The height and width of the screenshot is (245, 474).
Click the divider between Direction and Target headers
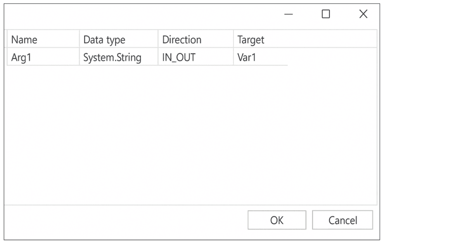click(x=234, y=40)
